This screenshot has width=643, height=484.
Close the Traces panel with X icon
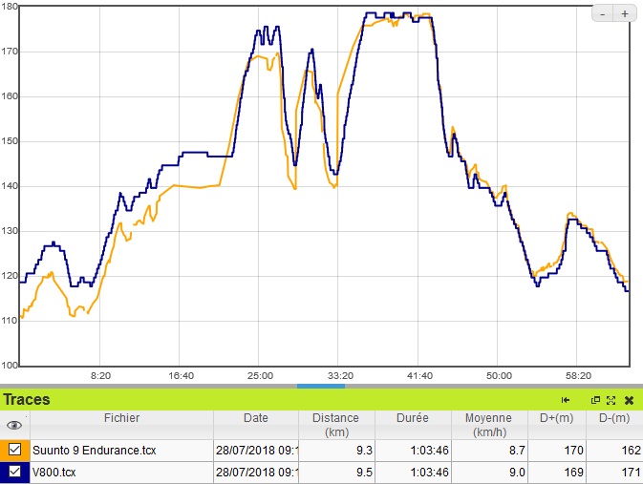(x=629, y=400)
